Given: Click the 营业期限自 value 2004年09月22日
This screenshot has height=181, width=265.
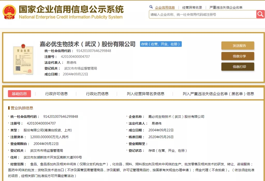Looking at the screenshot, I should click(x=46, y=144).
